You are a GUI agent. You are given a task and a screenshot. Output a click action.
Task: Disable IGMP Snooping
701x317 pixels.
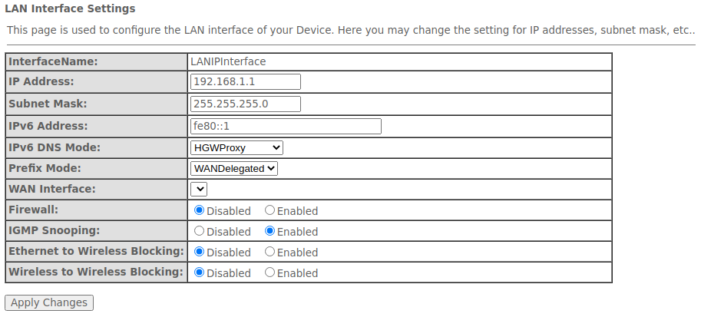click(200, 231)
